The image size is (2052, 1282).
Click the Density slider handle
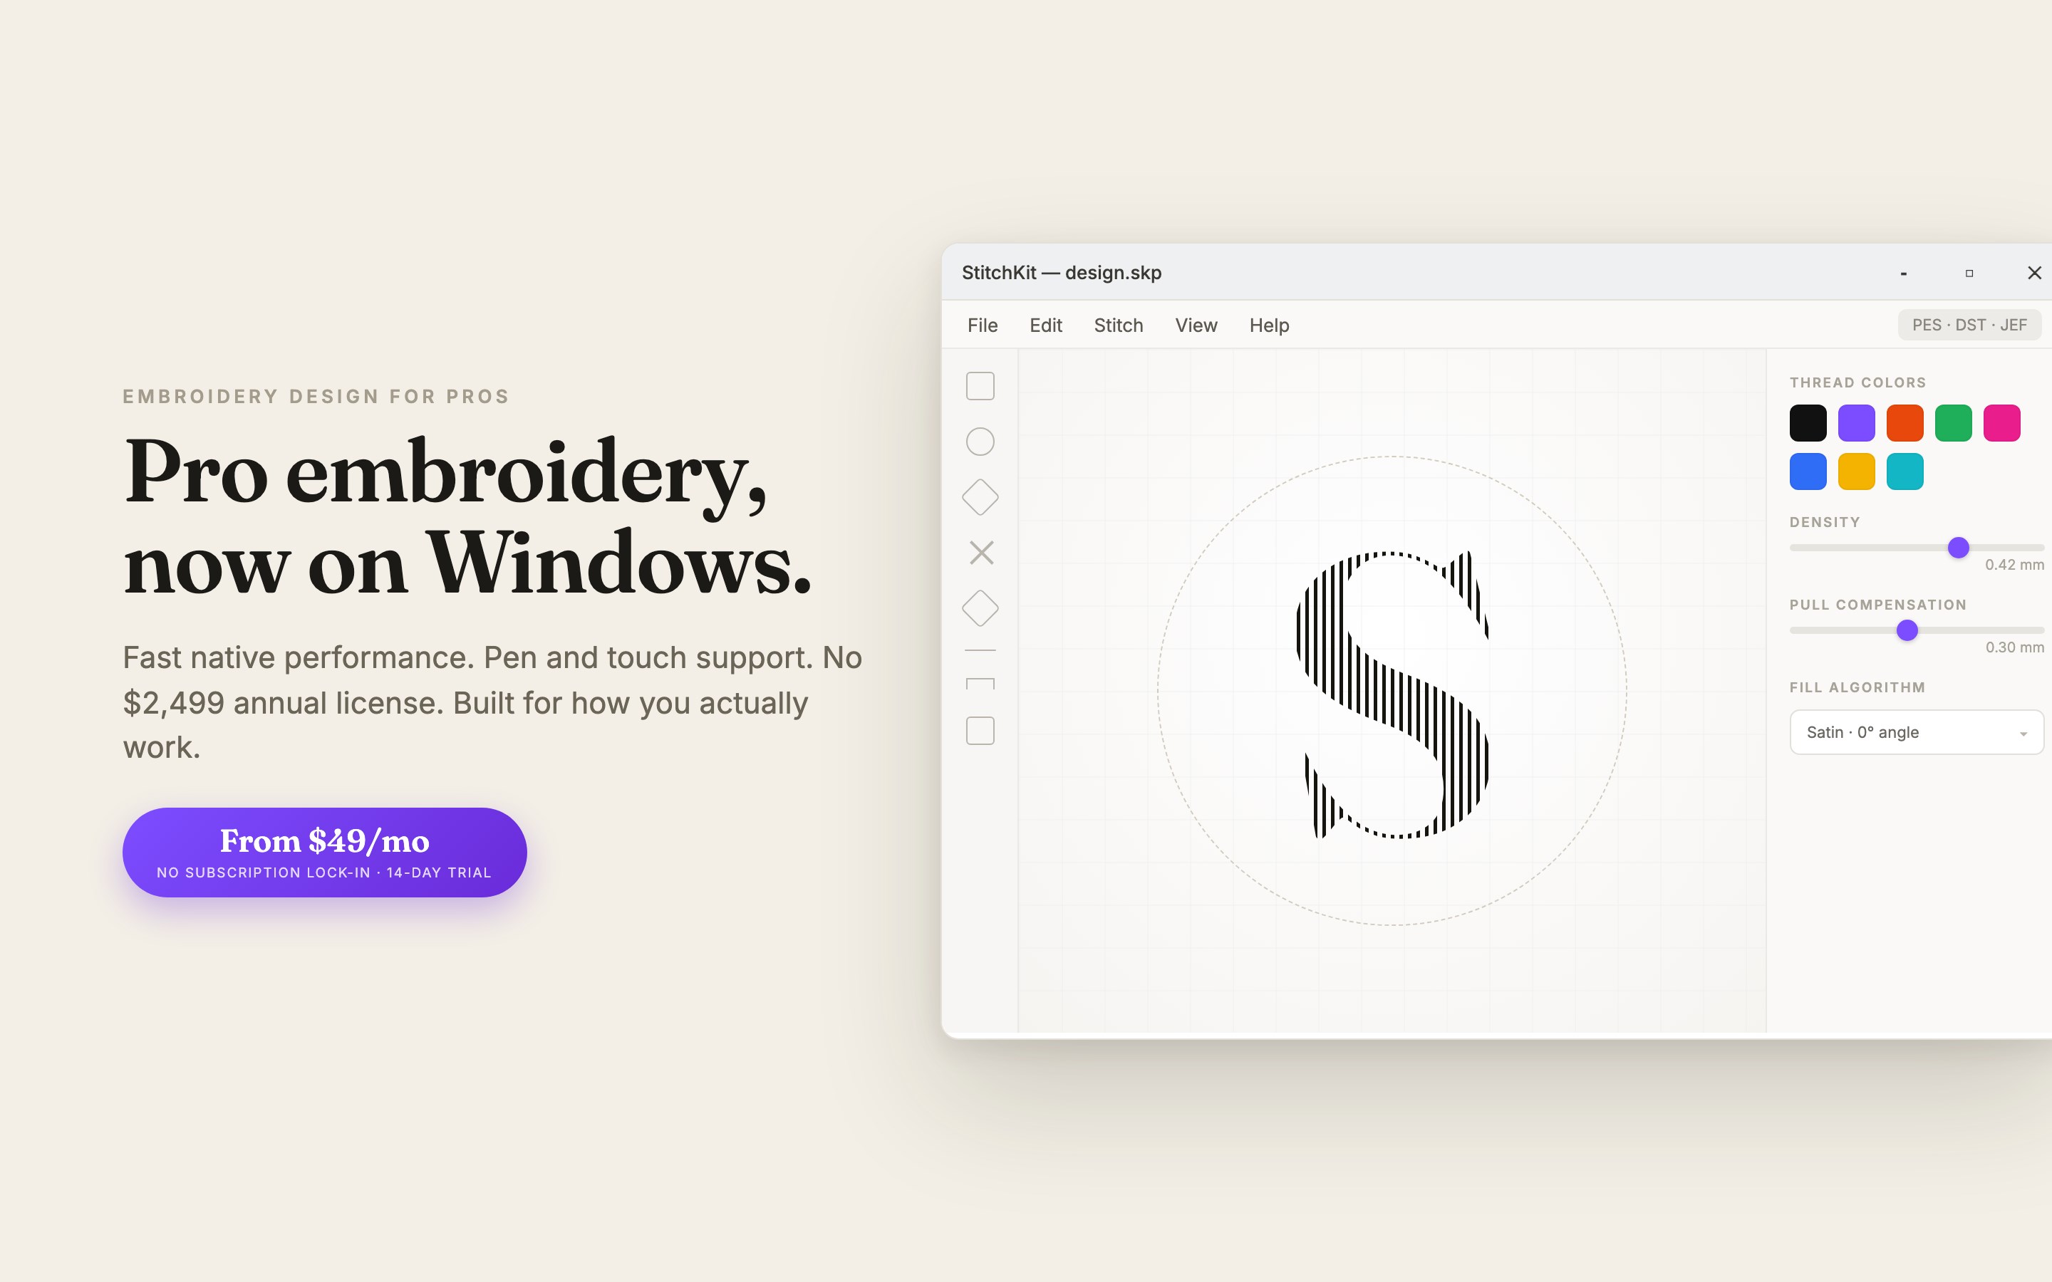[x=1958, y=548]
